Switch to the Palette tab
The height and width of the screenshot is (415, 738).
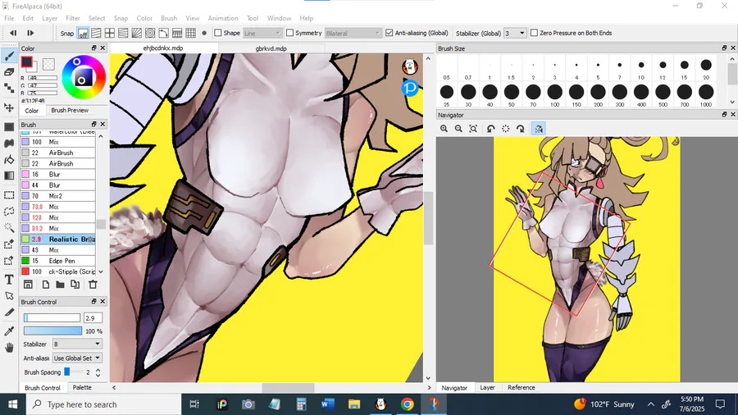(x=82, y=388)
